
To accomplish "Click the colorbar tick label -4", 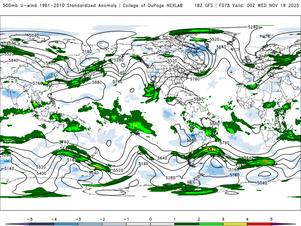I will click(x=54, y=219).
